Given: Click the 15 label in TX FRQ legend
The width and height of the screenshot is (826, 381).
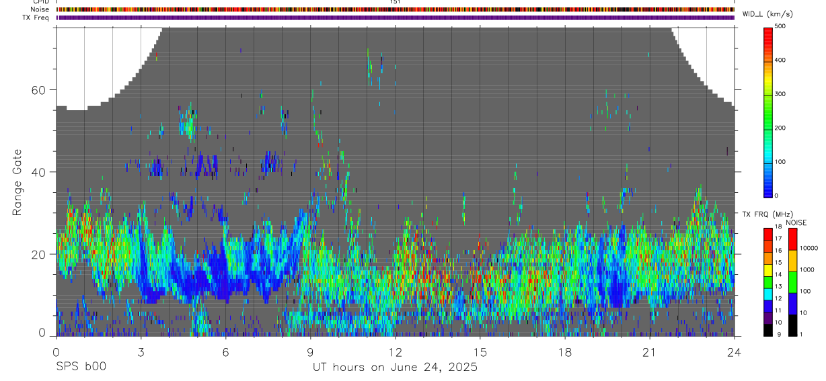Looking at the screenshot, I should 778,263.
